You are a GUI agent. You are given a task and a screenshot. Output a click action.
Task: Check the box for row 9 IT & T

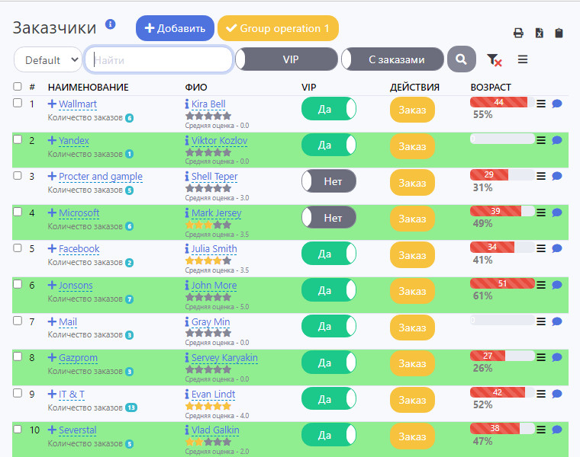(18, 393)
